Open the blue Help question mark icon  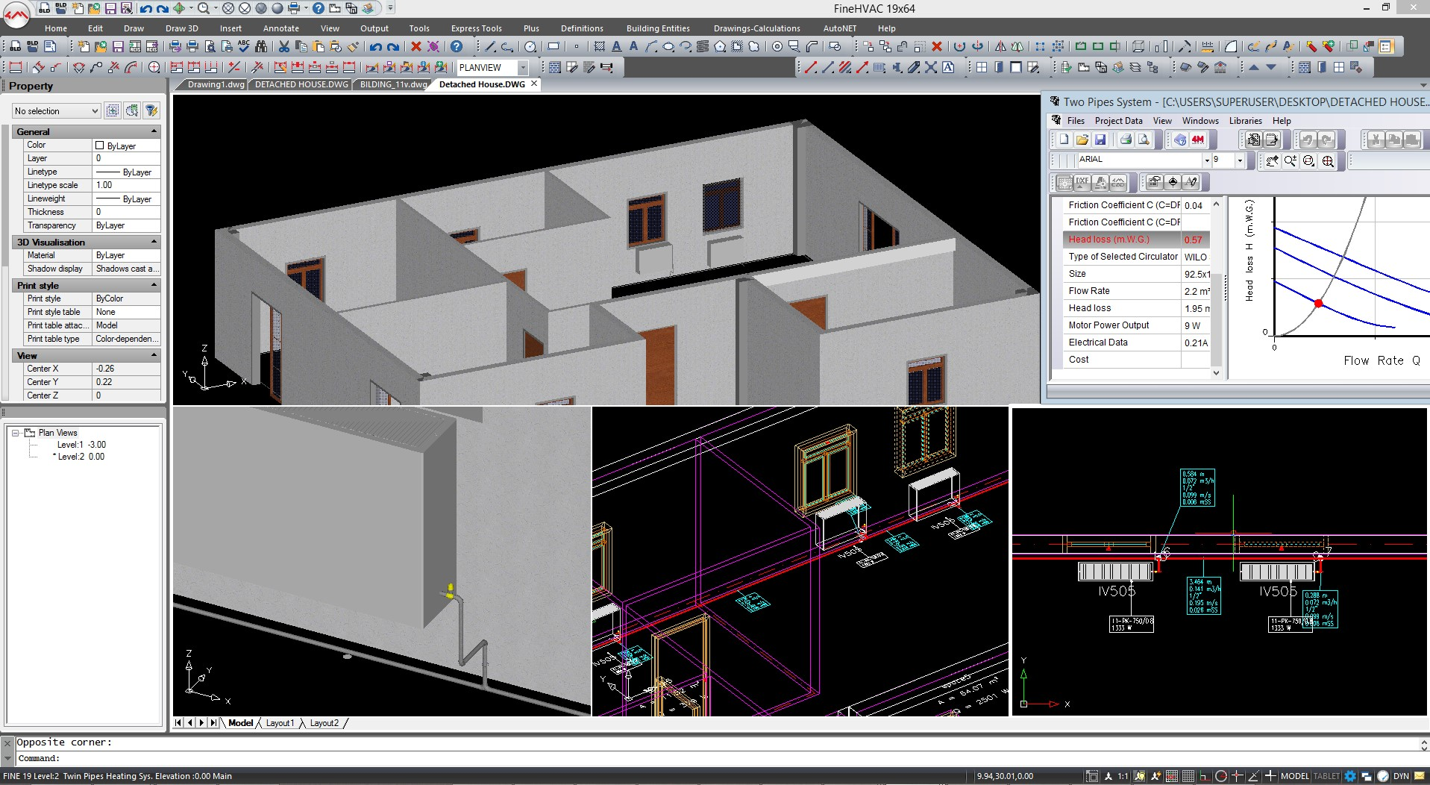pos(457,46)
